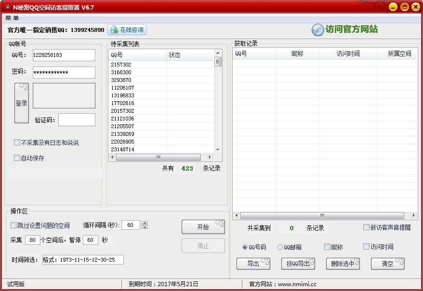Screen dimensions: 423x291
Task: Click the 登录 login button
Action: pos(22,103)
